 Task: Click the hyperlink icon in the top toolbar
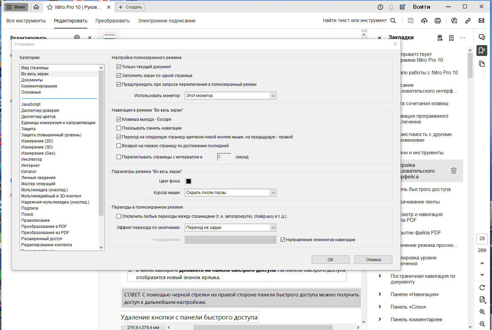(x=468, y=21)
